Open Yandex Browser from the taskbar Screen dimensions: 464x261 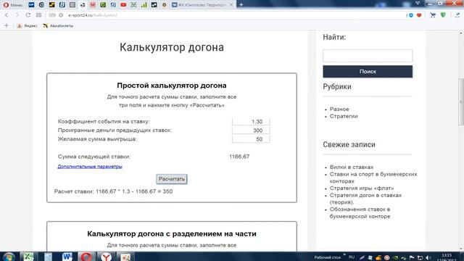point(106,257)
